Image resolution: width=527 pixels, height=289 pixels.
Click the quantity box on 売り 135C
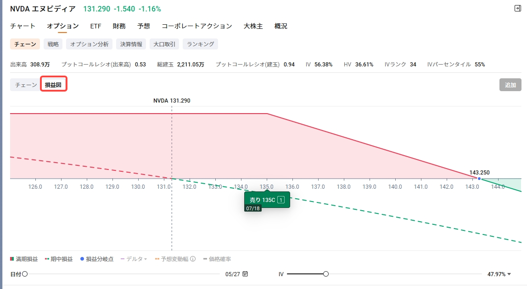281,200
